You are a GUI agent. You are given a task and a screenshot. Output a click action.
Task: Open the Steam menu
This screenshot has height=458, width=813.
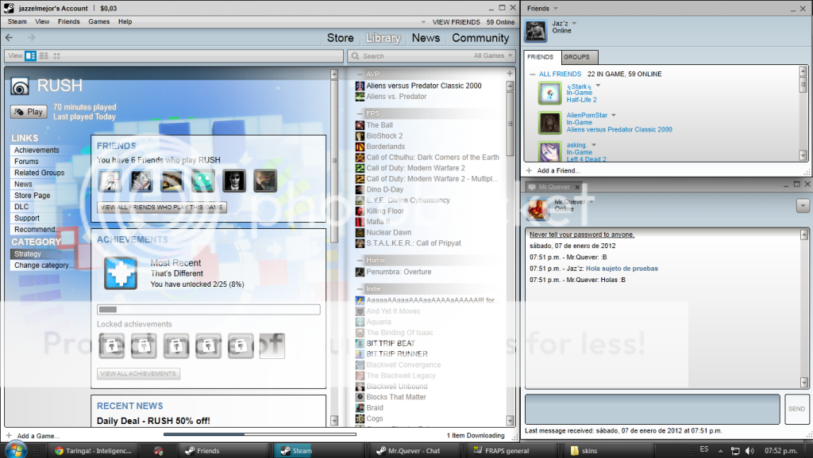pos(17,21)
